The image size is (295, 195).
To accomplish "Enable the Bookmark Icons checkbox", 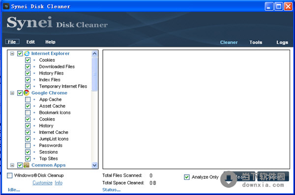I will (28, 113).
